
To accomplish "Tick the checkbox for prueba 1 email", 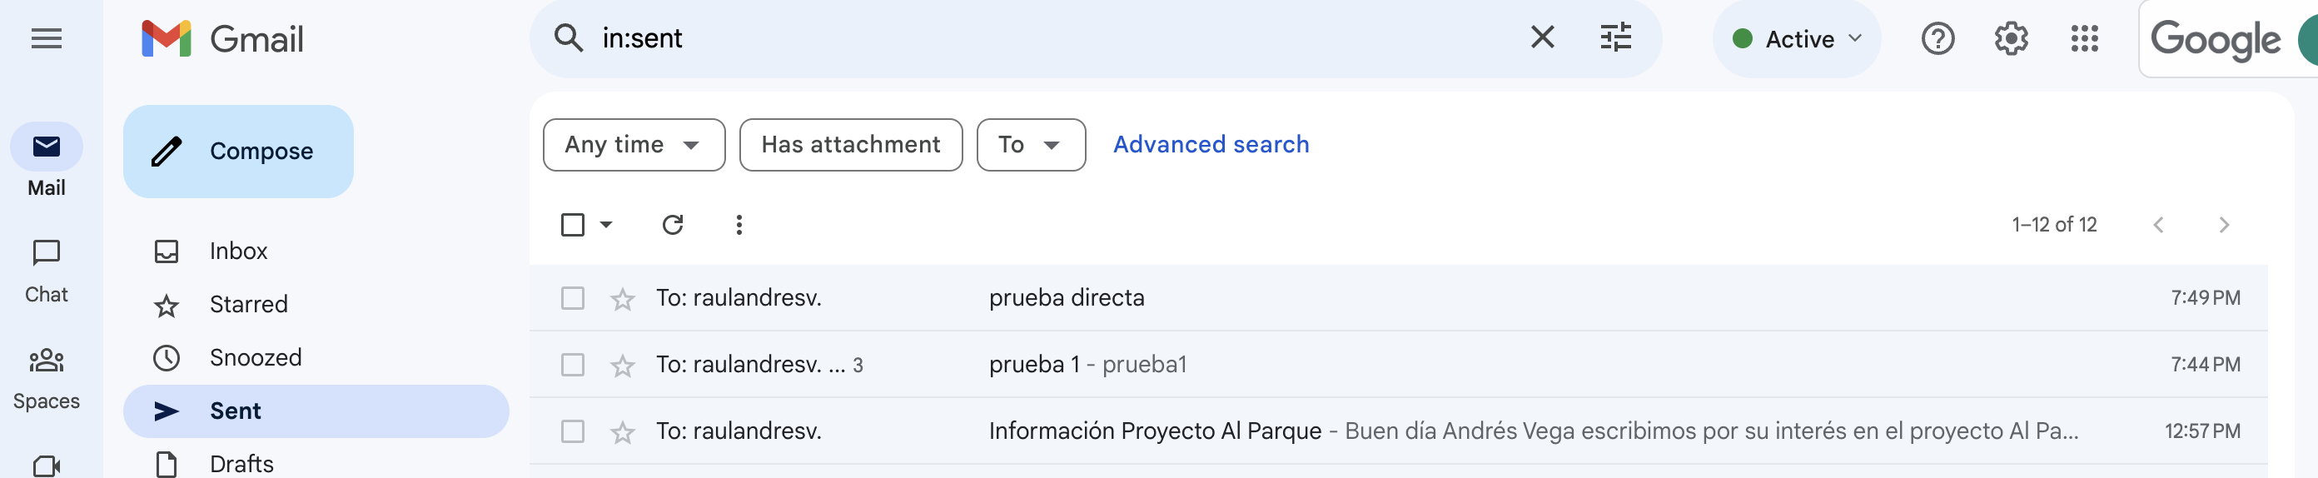I will pos(572,365).
